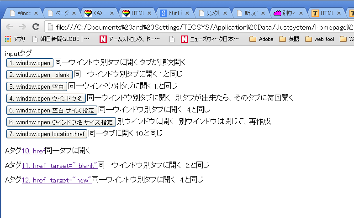Open the web tool bookmarks folder

319,39
